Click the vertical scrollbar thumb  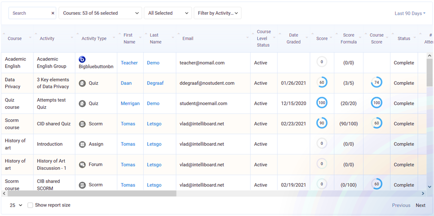click(430, 72)
